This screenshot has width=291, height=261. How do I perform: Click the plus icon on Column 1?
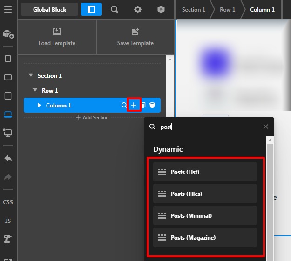pos(134,106)
